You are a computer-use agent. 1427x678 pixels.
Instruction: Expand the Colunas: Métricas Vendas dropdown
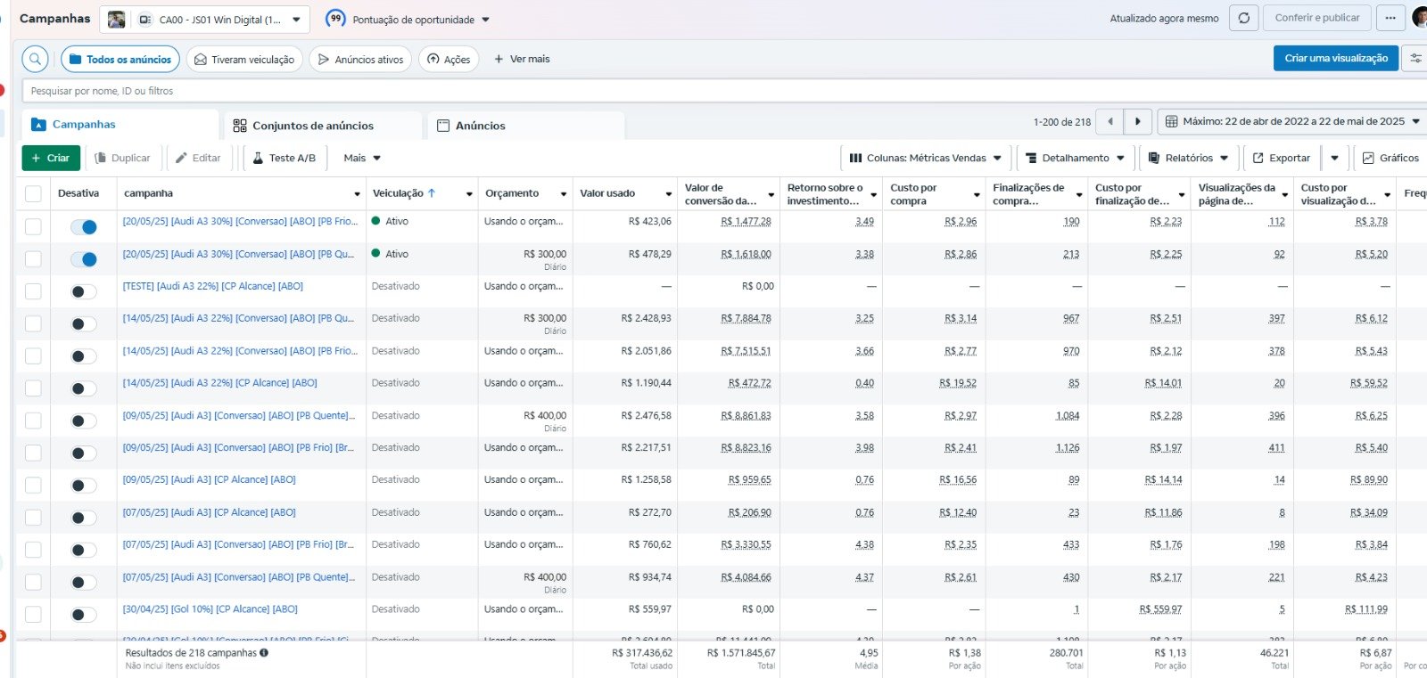pos(925,158)
